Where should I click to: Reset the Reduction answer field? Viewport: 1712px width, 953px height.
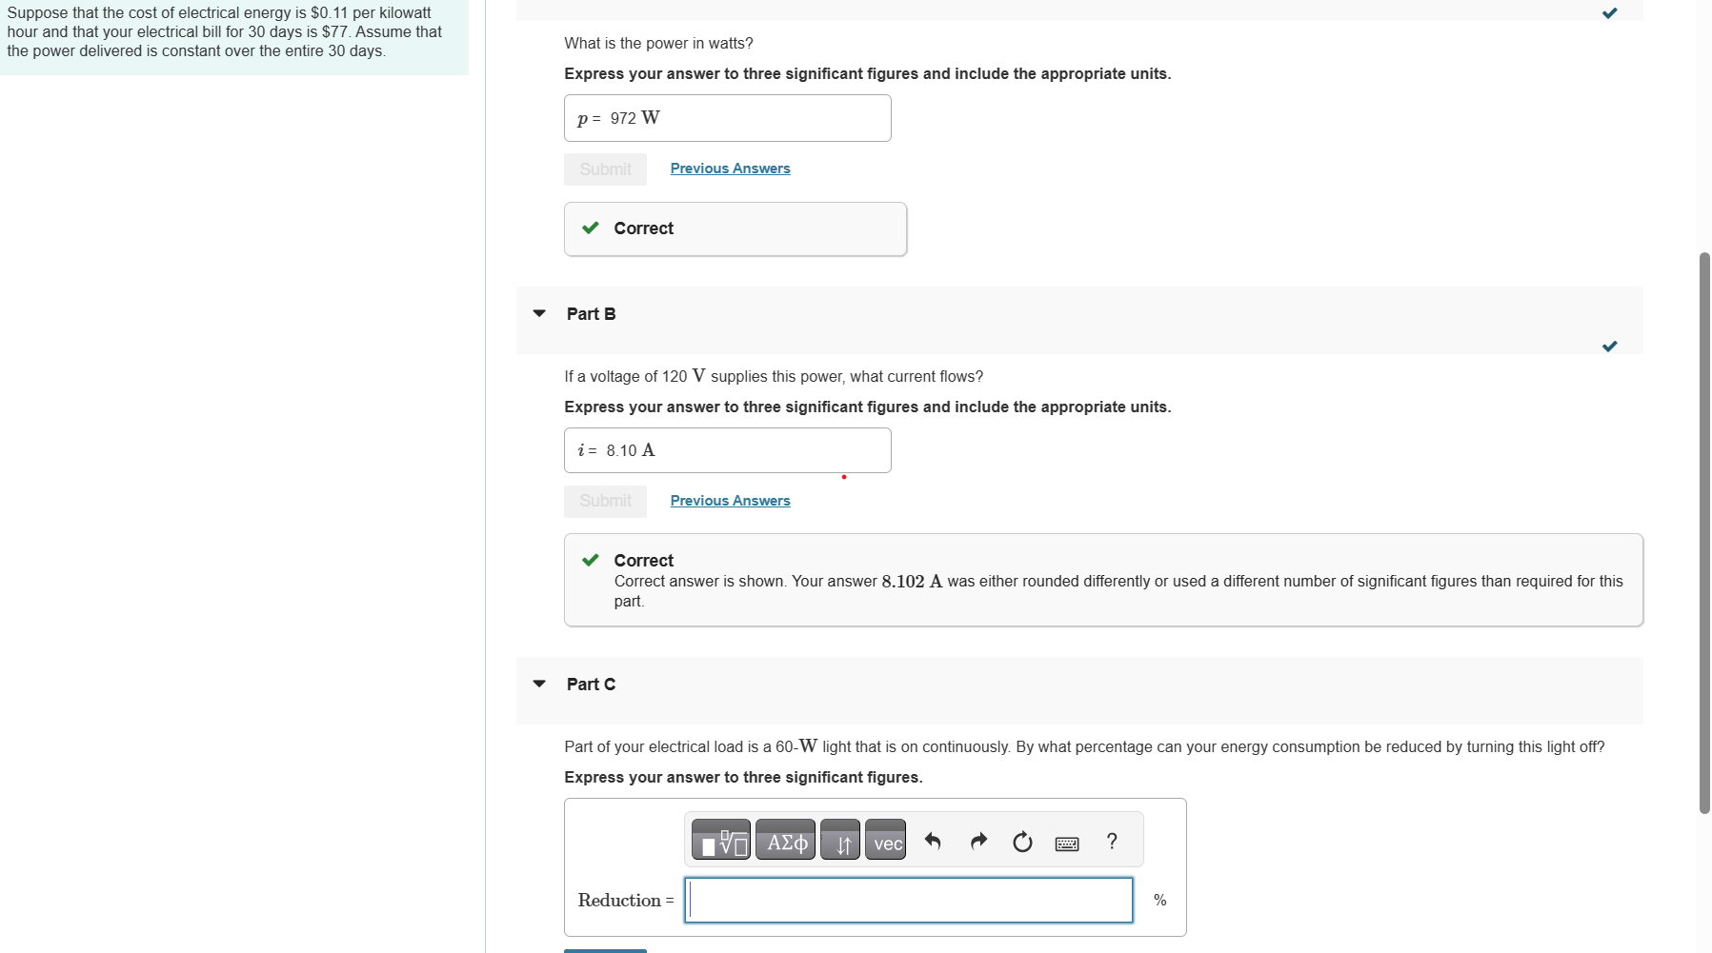click(x=1022, y=841)
